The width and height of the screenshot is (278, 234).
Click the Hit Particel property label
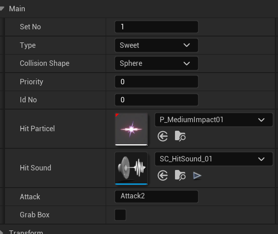37,128
